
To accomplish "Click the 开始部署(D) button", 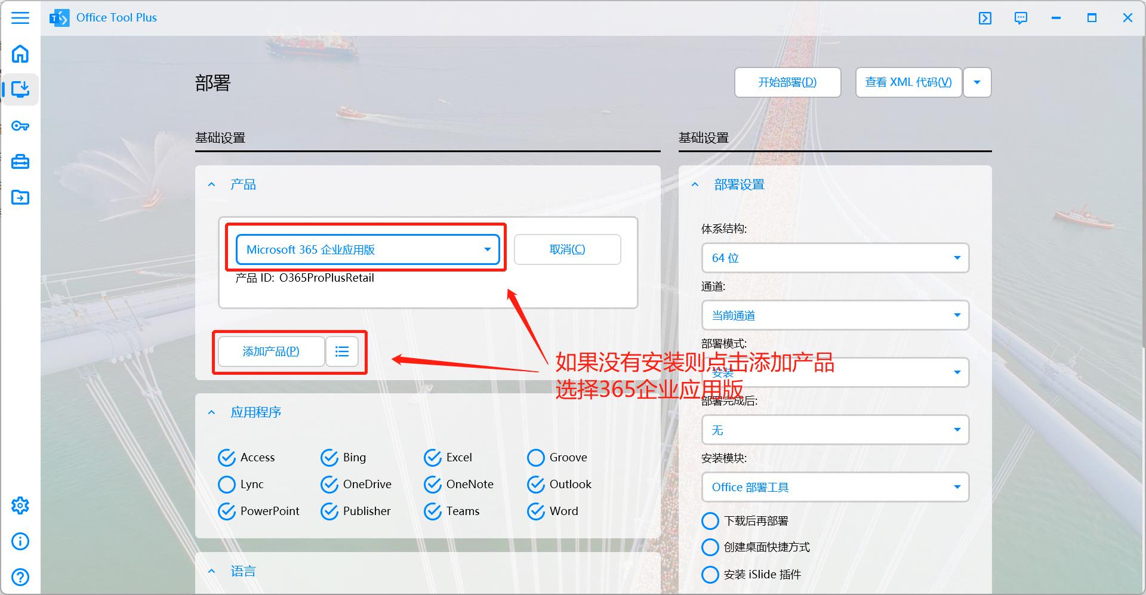I will [x=787, y=82].
